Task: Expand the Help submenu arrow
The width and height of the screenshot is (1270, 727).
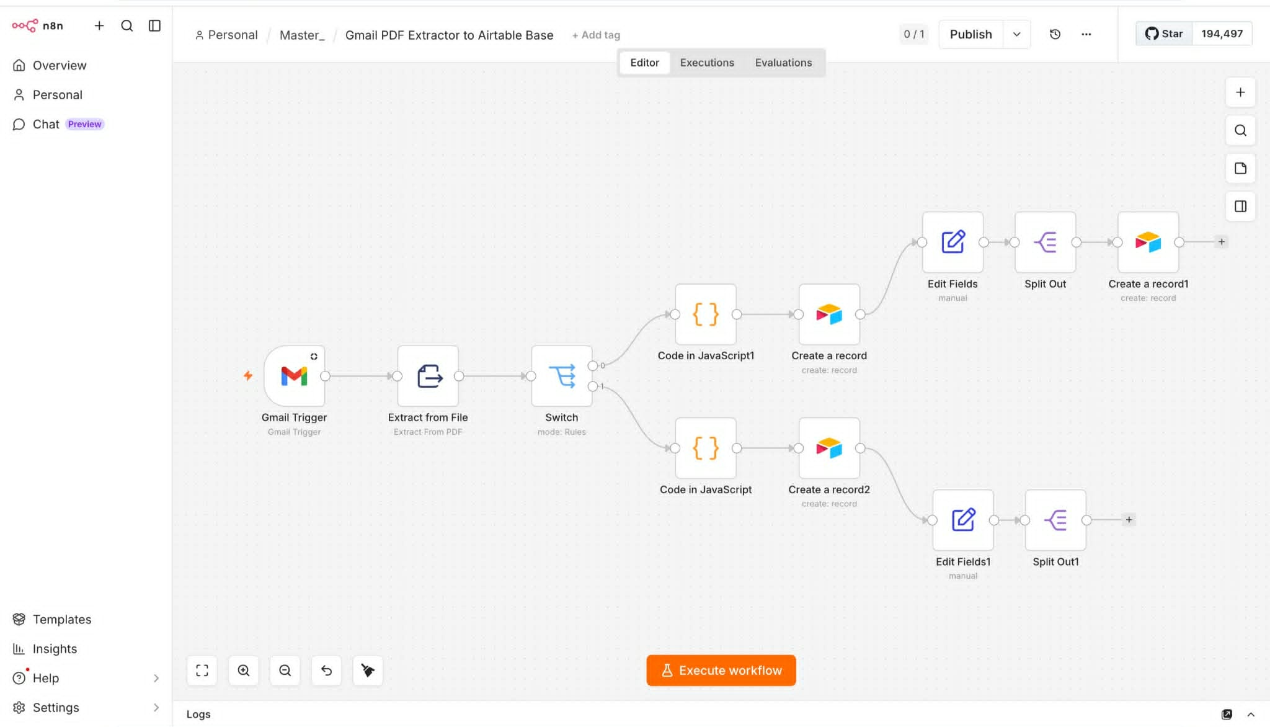Action: coord(156,679)
